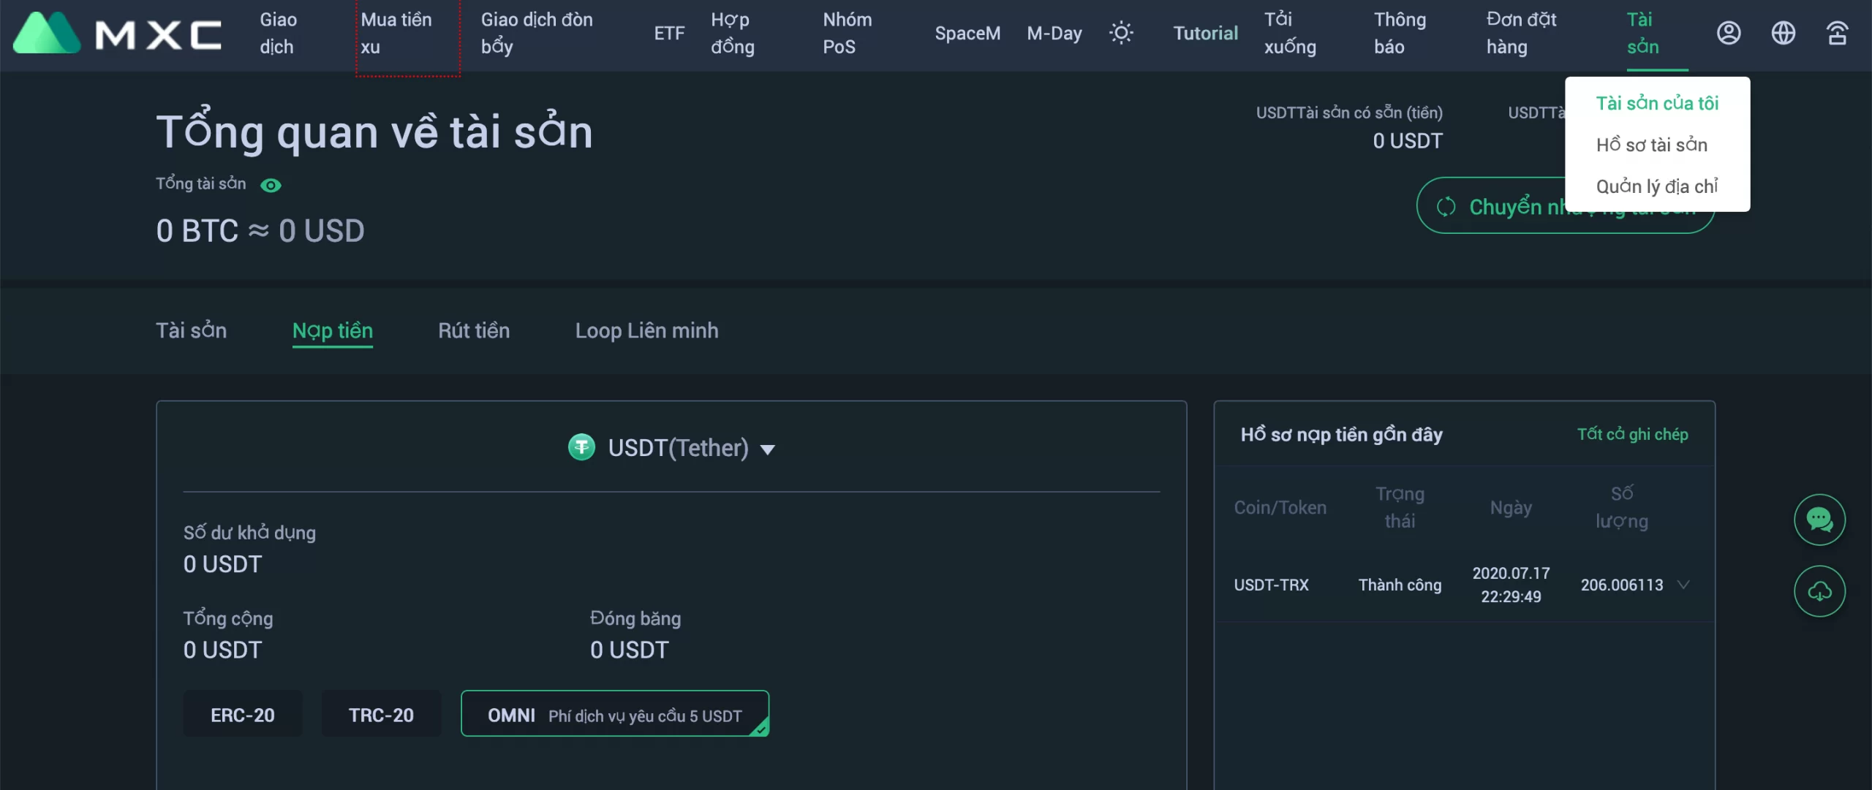Choose Hồ sơ tài sản from dropdown menu
Viewport: 1872px width, 790px height.
point(1651,145)
